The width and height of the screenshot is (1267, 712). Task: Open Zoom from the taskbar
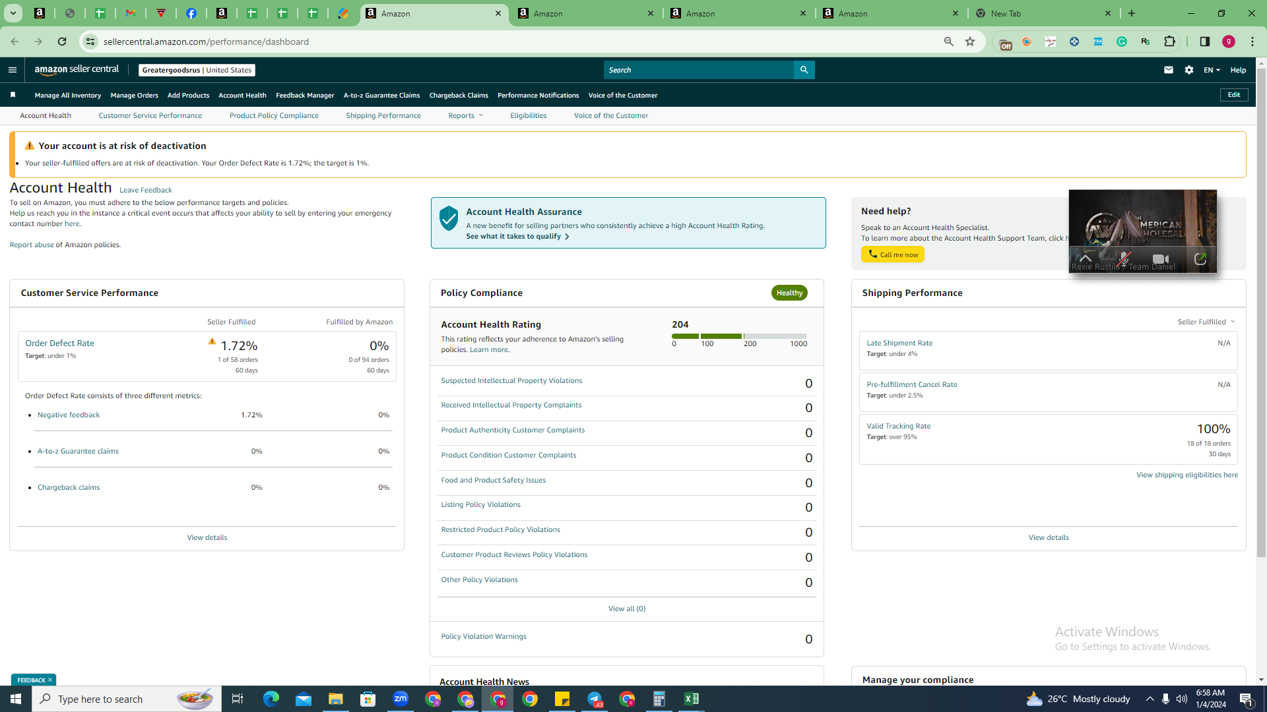coord(401,699)
